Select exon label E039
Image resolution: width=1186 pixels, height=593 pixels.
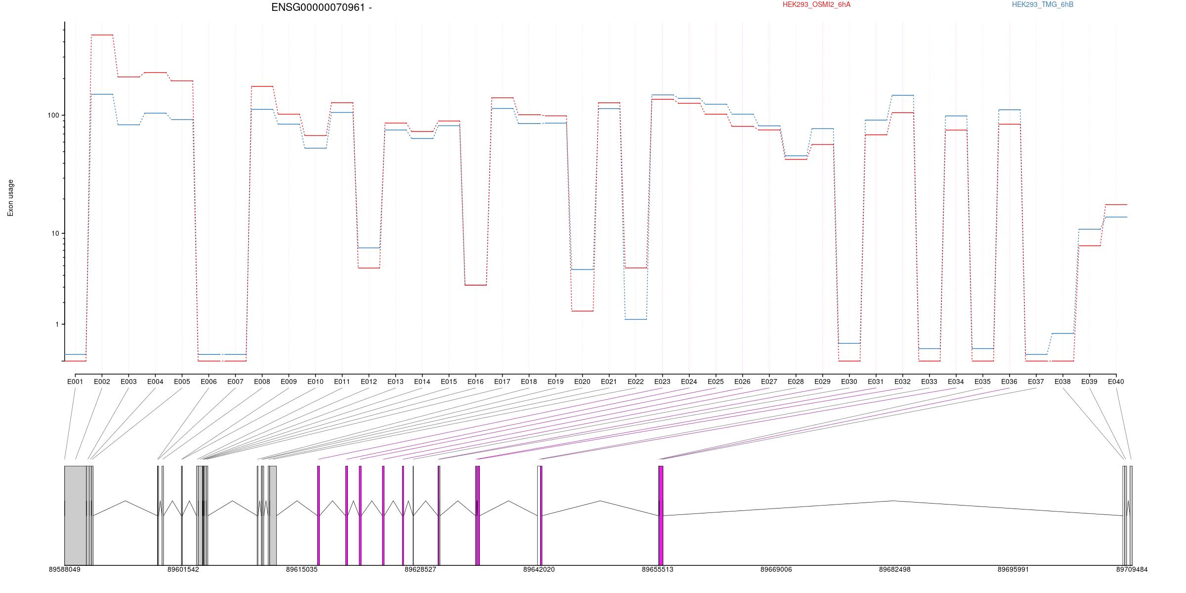[x=1089, y=381]
